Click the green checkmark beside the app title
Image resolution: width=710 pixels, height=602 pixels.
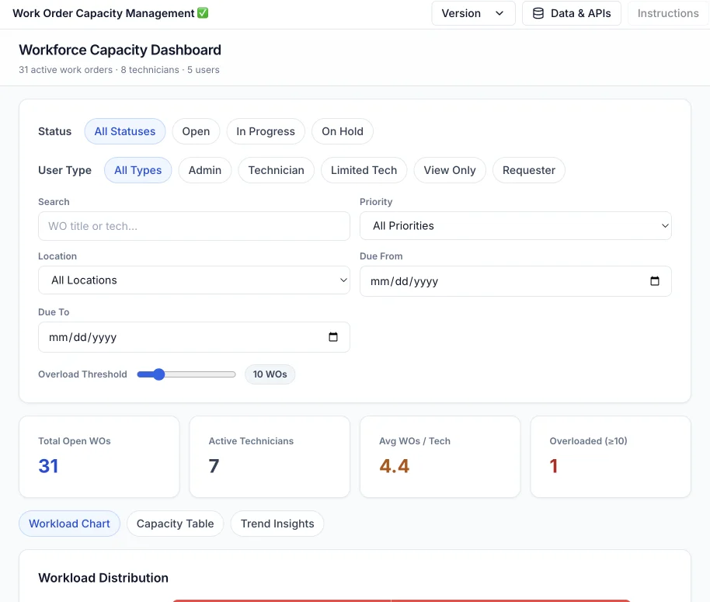tap(203, 13)
